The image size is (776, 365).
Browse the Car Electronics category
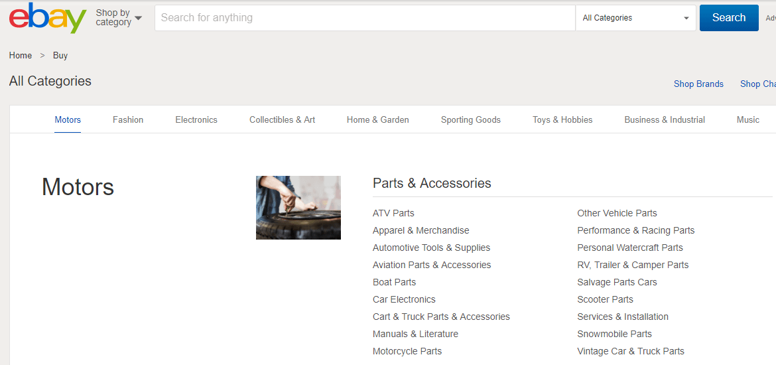coord(404,299)
